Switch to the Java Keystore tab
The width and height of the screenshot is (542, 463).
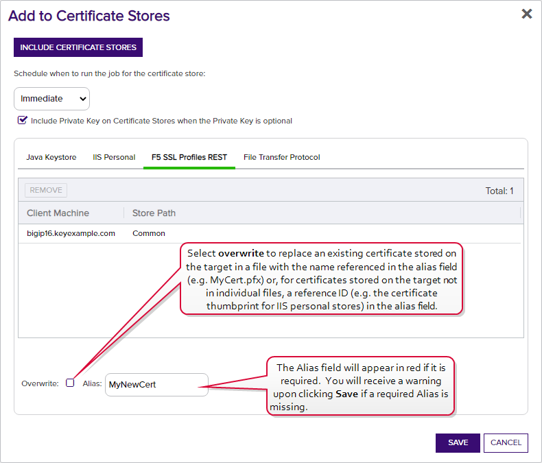point(51,157)
